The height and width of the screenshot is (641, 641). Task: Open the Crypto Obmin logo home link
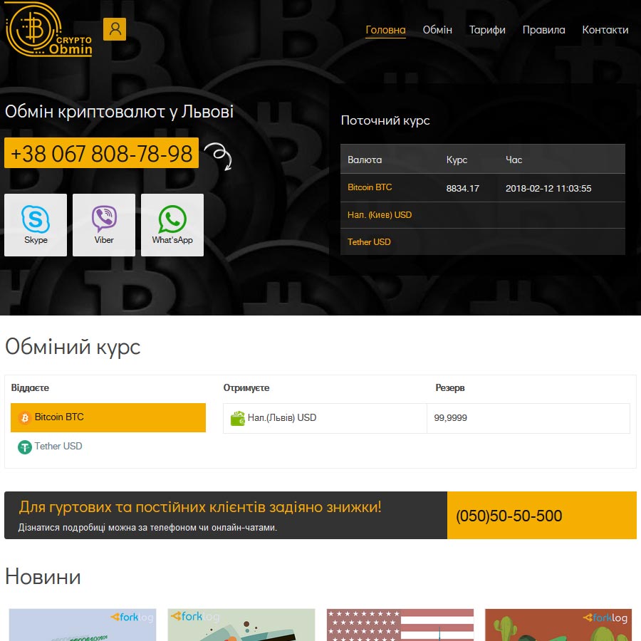pos(48,29)
